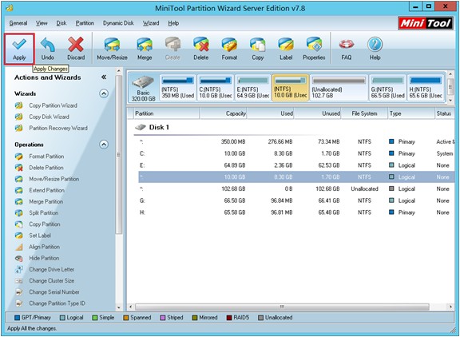Select the E: partition row in list
Screen dimensions: 460x337
coord(296,165)
